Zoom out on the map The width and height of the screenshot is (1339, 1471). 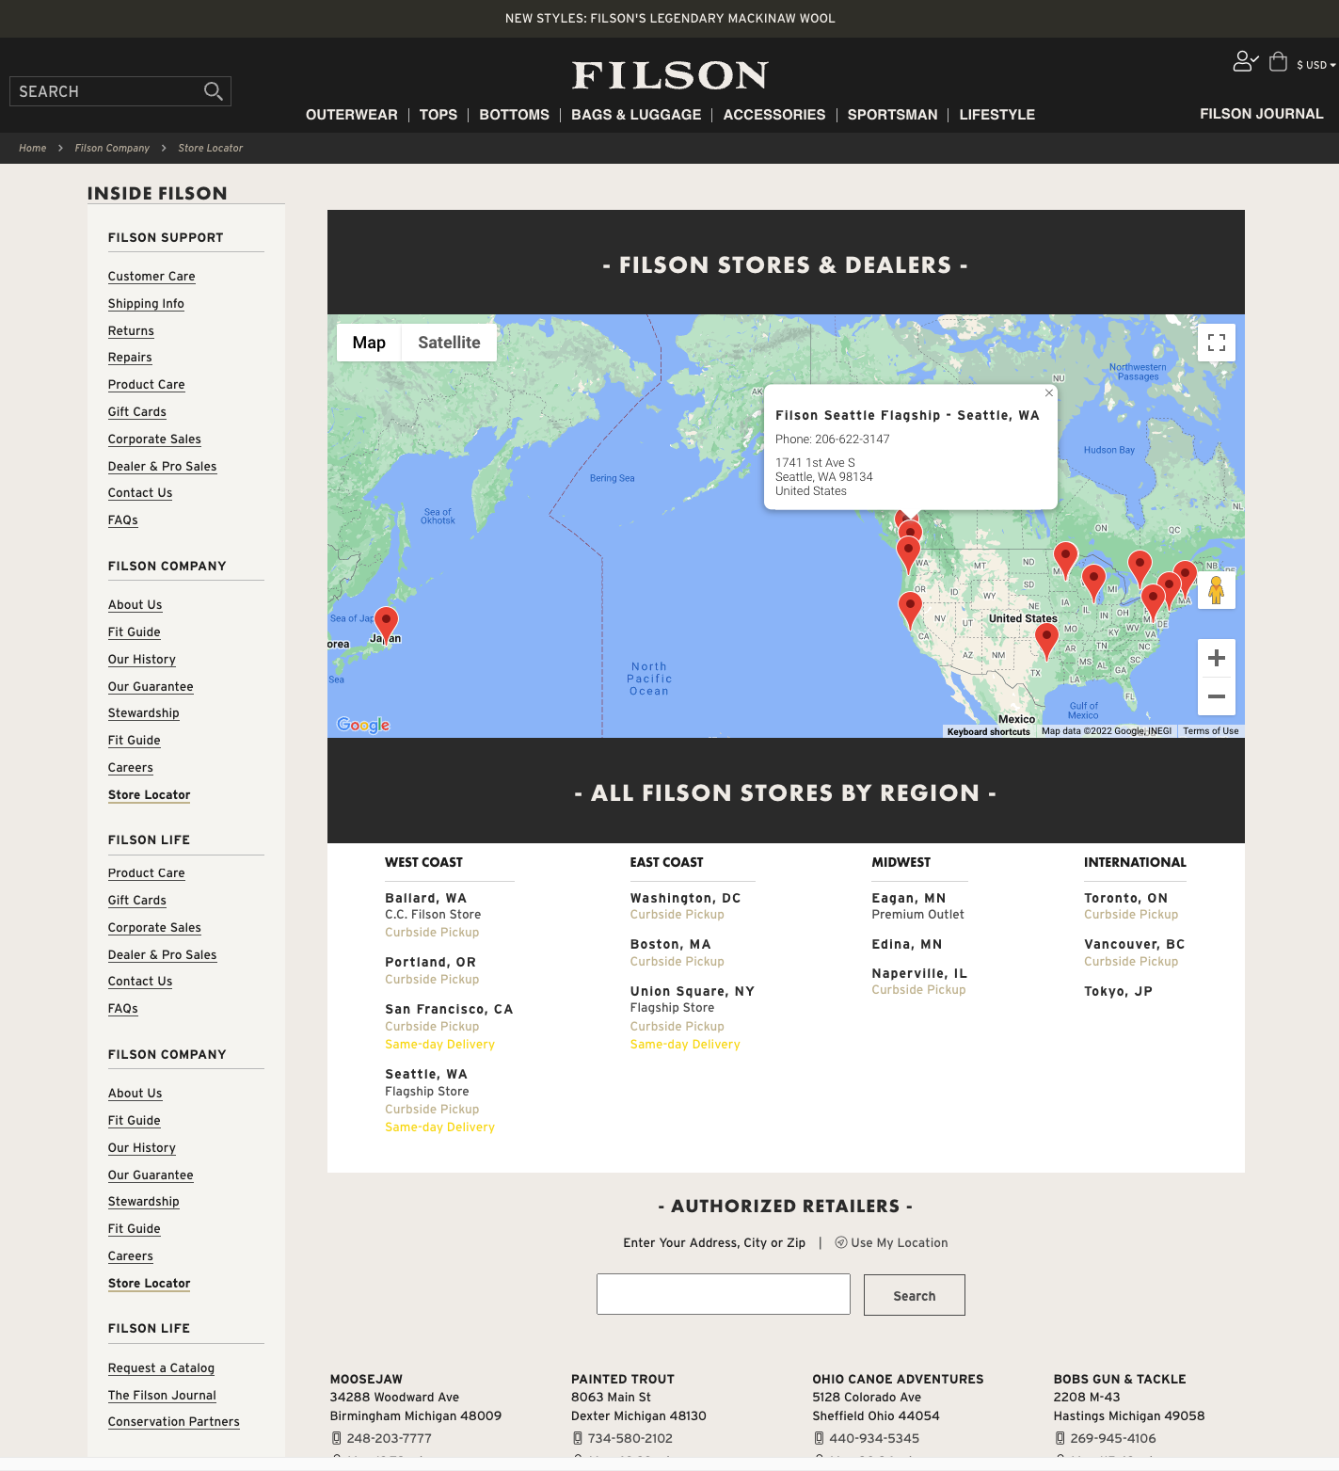[1217, 696]
